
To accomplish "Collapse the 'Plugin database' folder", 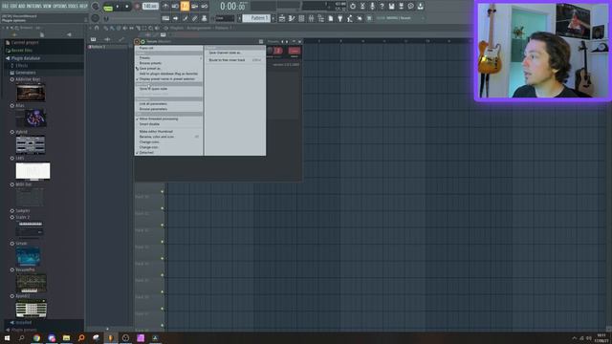I will pyautogui.click(x=26, y=58).
